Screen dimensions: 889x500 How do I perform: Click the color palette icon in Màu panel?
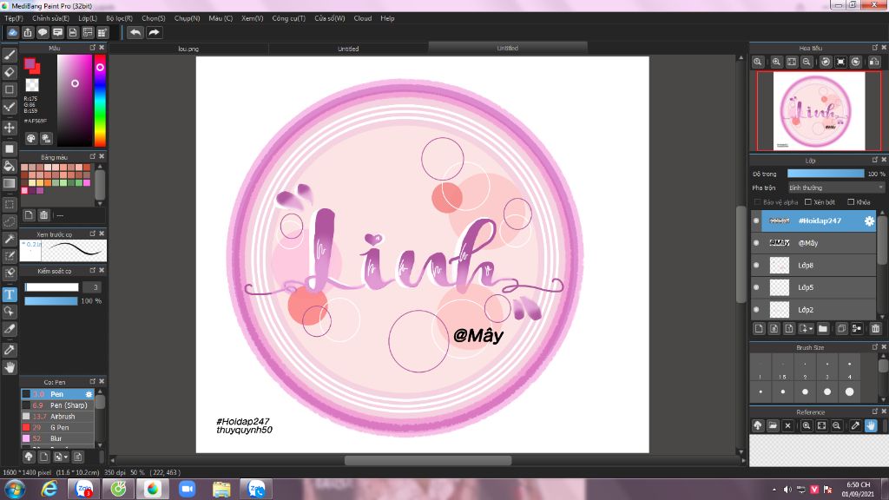click(31, 138)
